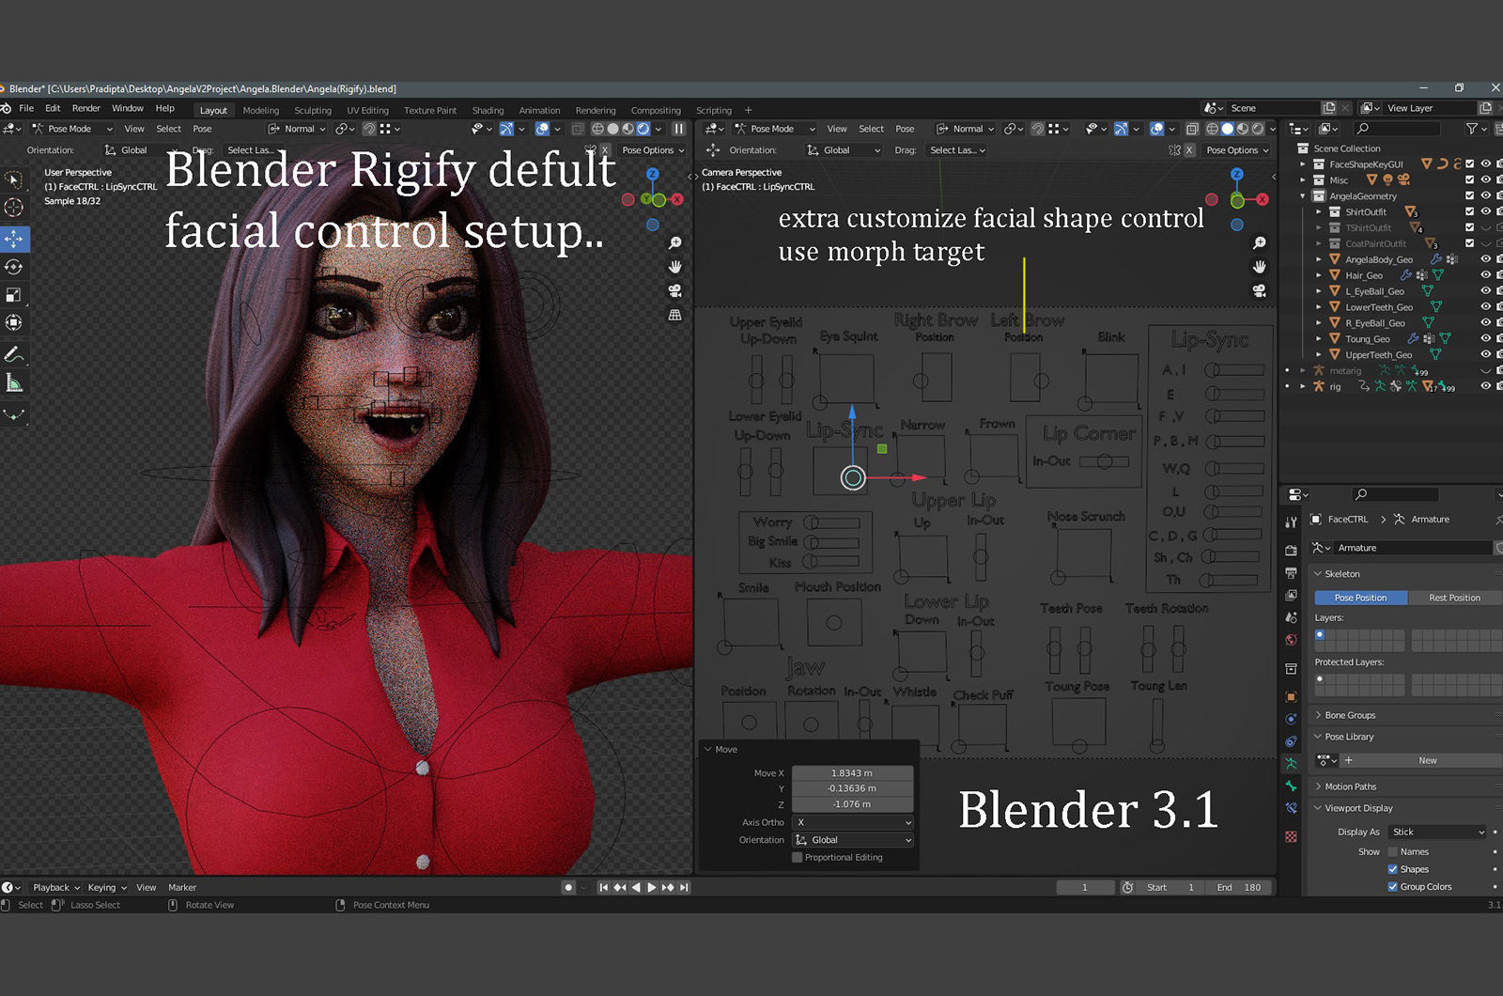Open Pose Mode dropdown in left viewport
The height and width of the screenshot is (996, 1503).
72,129
